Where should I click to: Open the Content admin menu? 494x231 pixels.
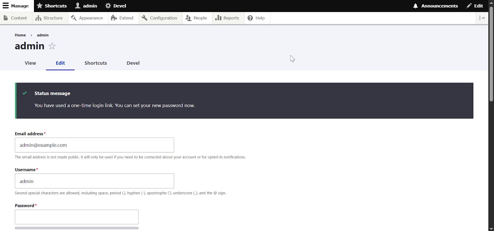point(15,18)
